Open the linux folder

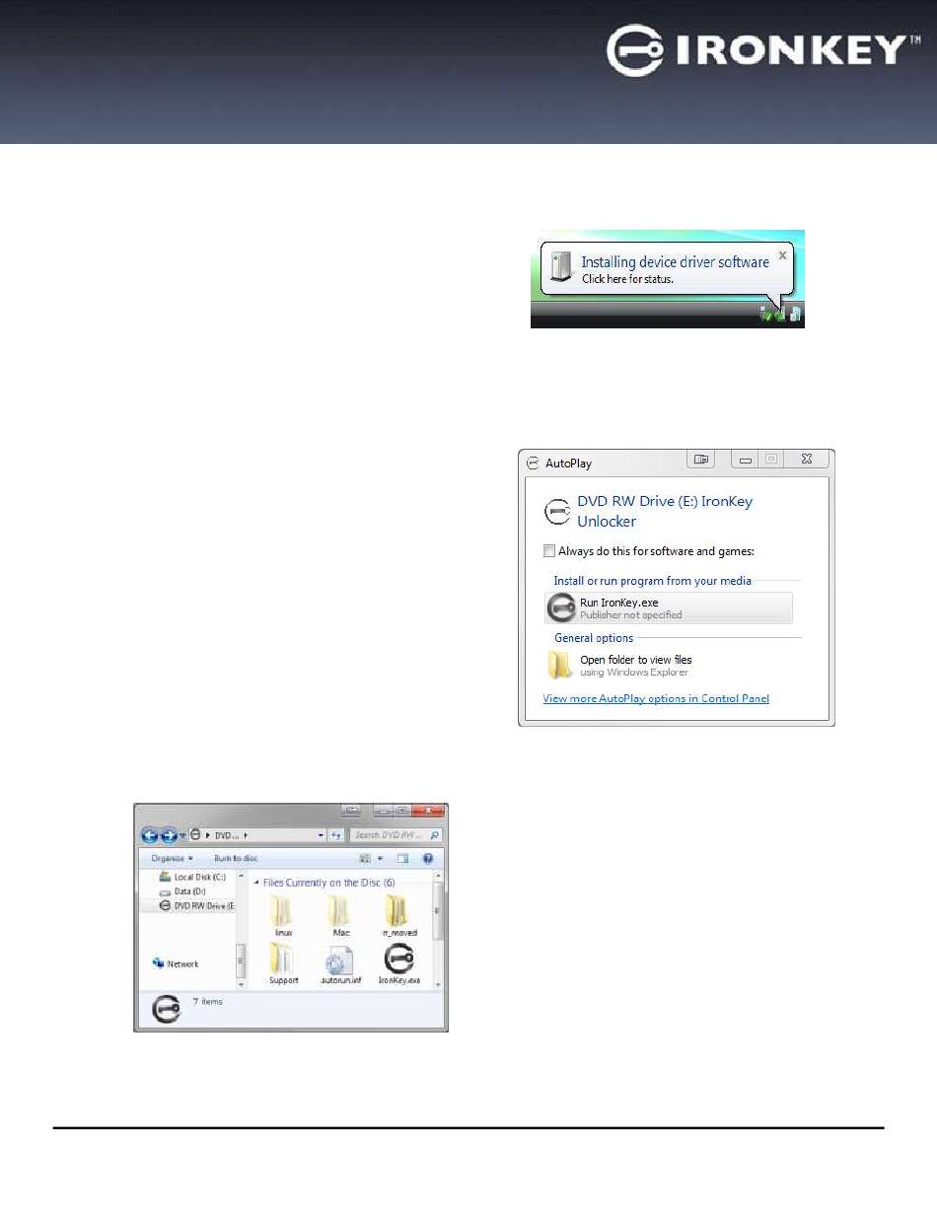[283, 917]
